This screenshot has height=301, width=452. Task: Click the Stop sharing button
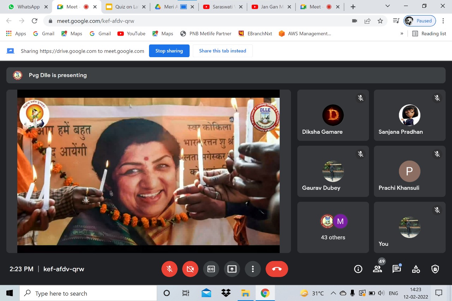[169, 51]
